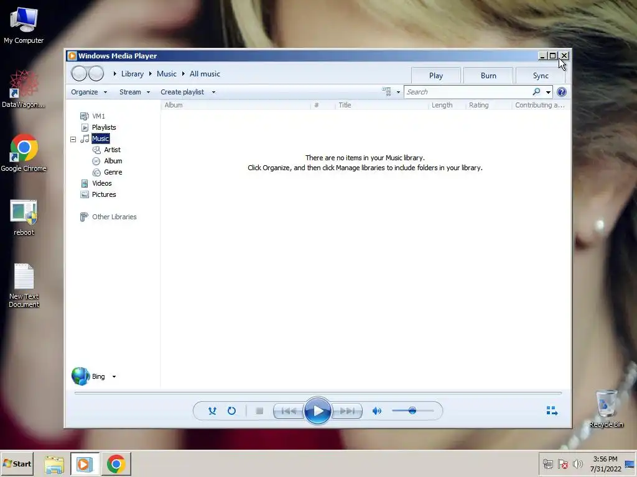Click Music in the breadcrumb
Screen dimensions: 637x477
pyautogui.click(x=167, y=74)
